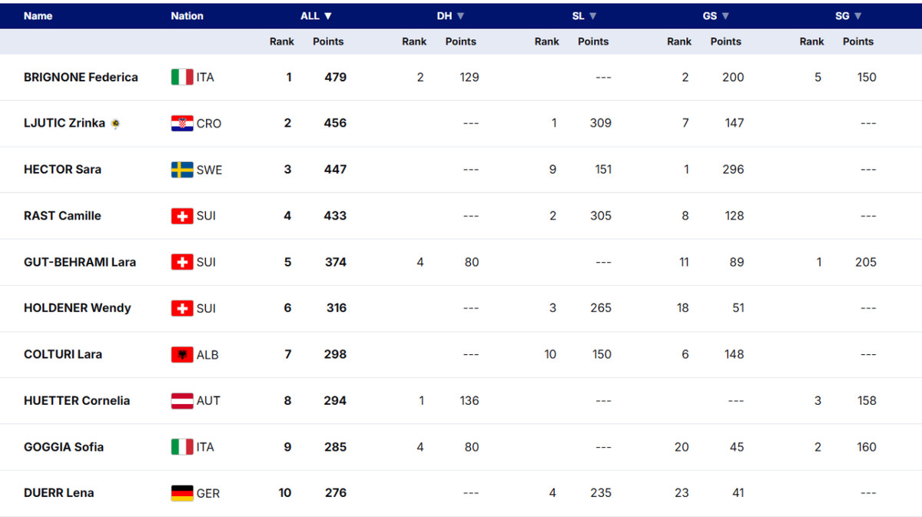Click the sort arrow next to SG
The width and height of the screenshot is (922, 517).
pos(858,16)
